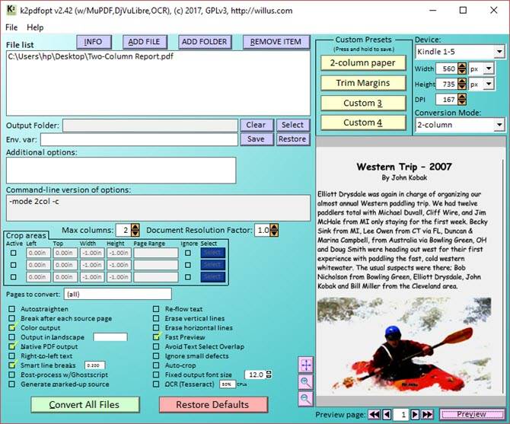
Task: Open the Help menu
Action: [35, 27]
